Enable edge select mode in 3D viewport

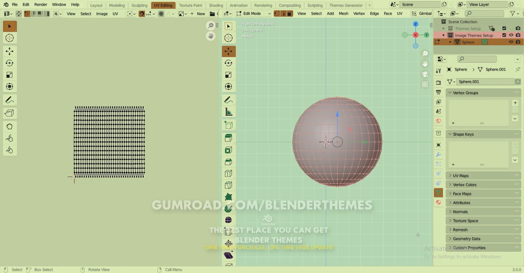283,14
